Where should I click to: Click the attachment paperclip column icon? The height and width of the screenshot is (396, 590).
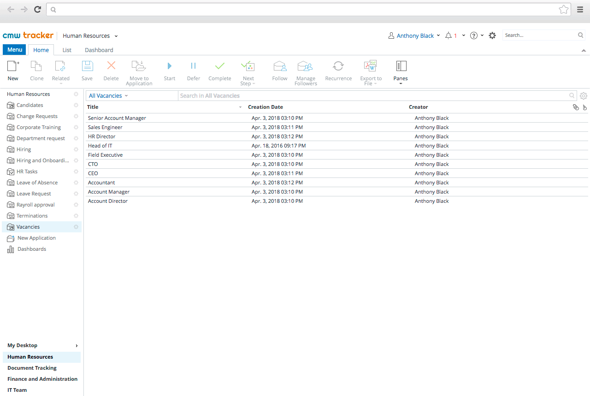point(576,107)
